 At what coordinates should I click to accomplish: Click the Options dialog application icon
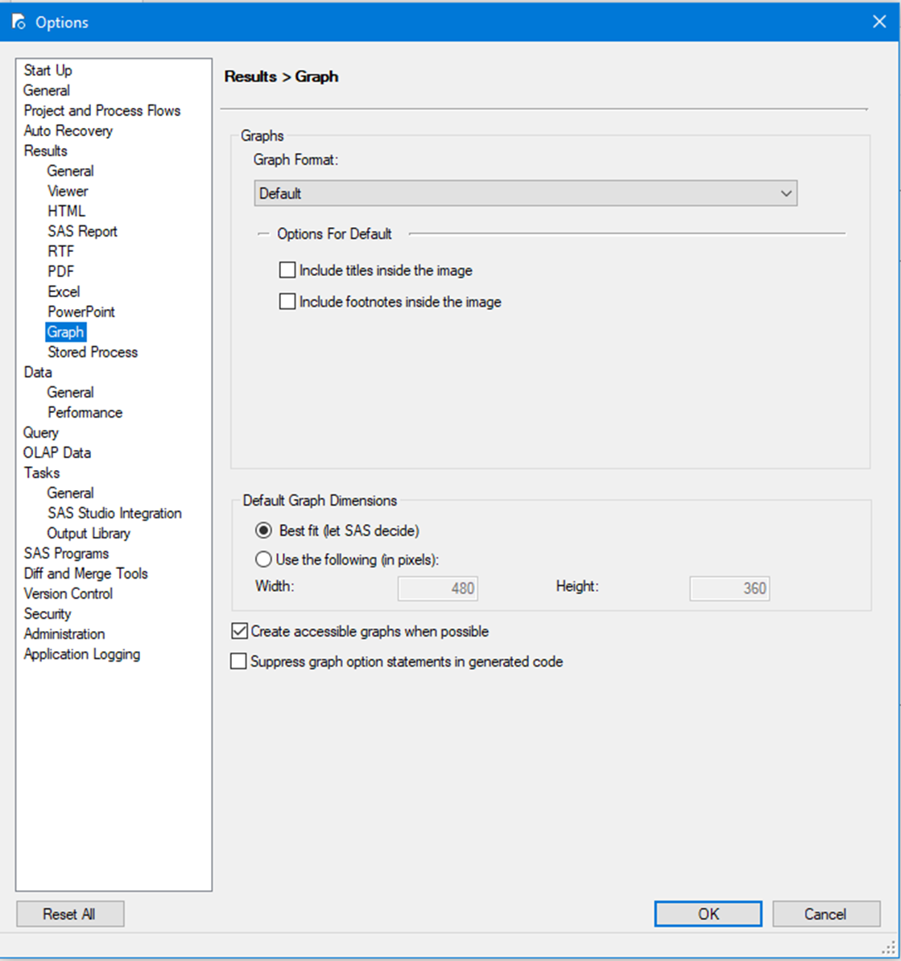(18, 22)
